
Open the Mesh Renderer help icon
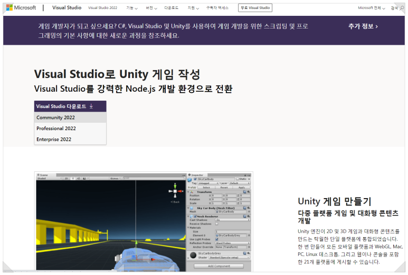[x=245, y=217]
